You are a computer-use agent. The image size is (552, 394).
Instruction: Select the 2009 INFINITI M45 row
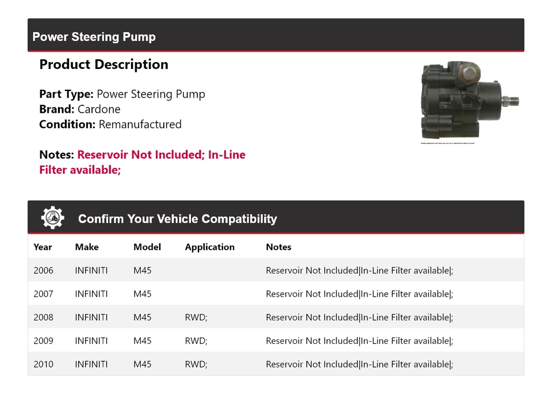(x=275, y=341)
